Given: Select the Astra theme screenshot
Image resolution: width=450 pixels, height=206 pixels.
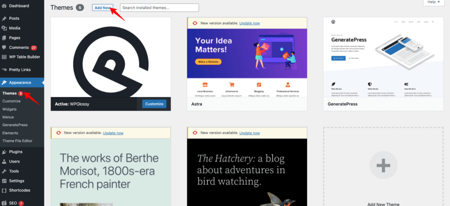Looking at the screenshot, I should 247,63.
